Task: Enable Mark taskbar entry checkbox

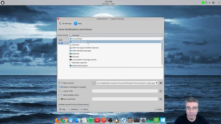Action: 59,95
